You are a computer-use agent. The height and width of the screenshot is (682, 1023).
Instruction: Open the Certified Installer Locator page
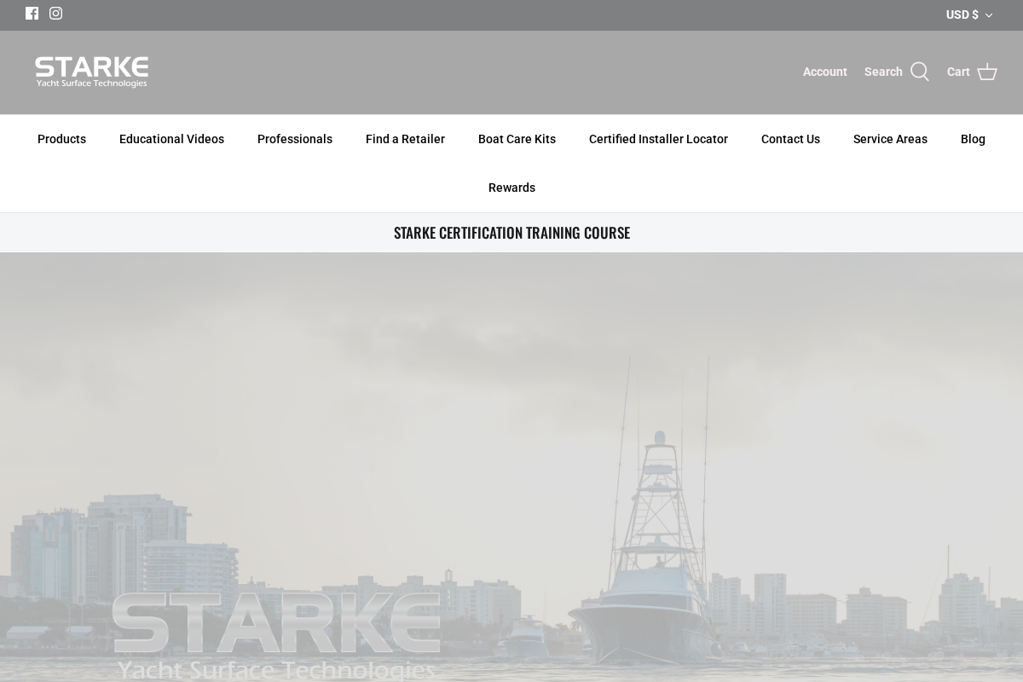658,139
